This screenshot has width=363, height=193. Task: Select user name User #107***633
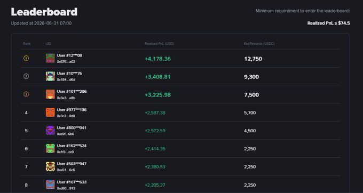pyautogui.click(x=72, y=182)
